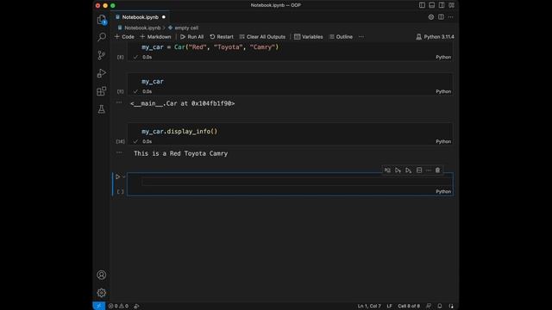Open output options ellipsis beside Car object output

coord(119,102)
